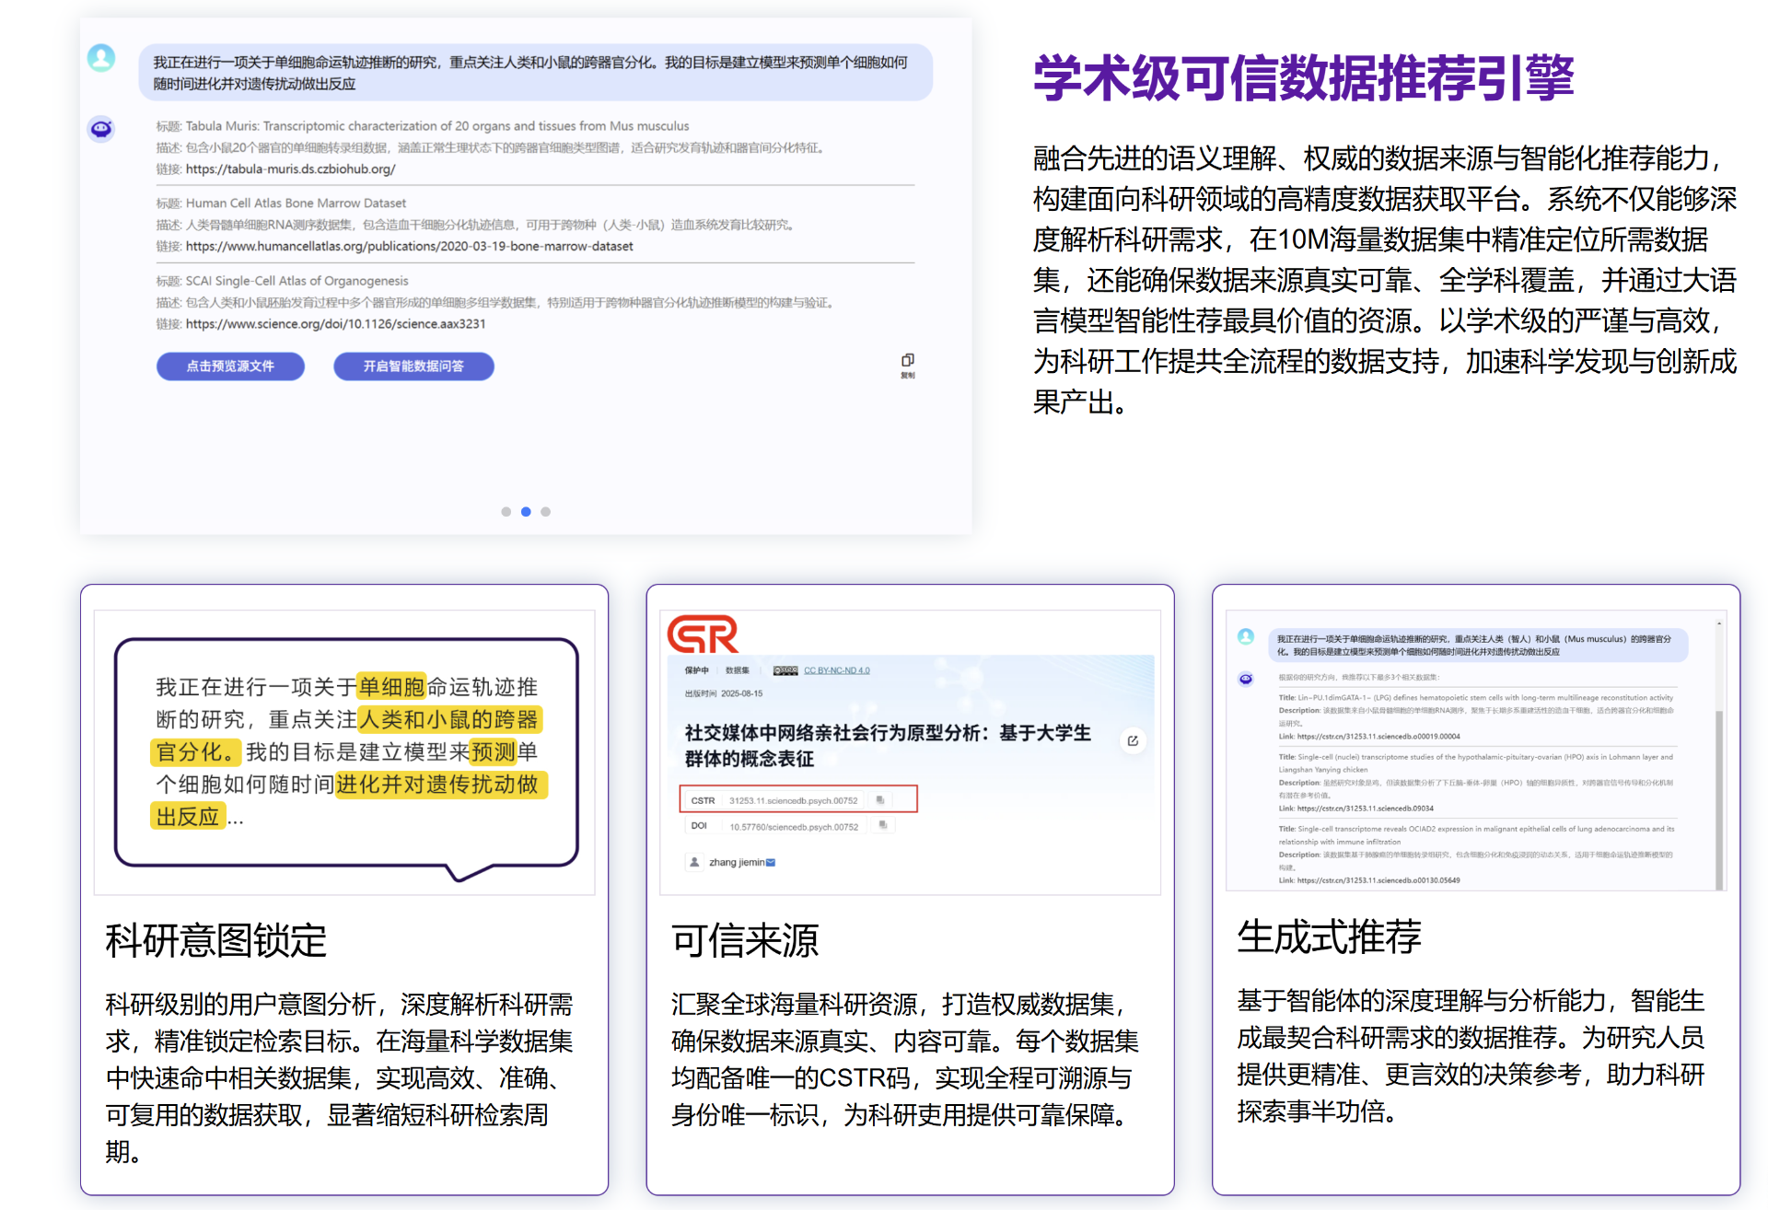Click the red CSR logo
Viewport: 1768px width, 1210px height.
tap(703, 634)
